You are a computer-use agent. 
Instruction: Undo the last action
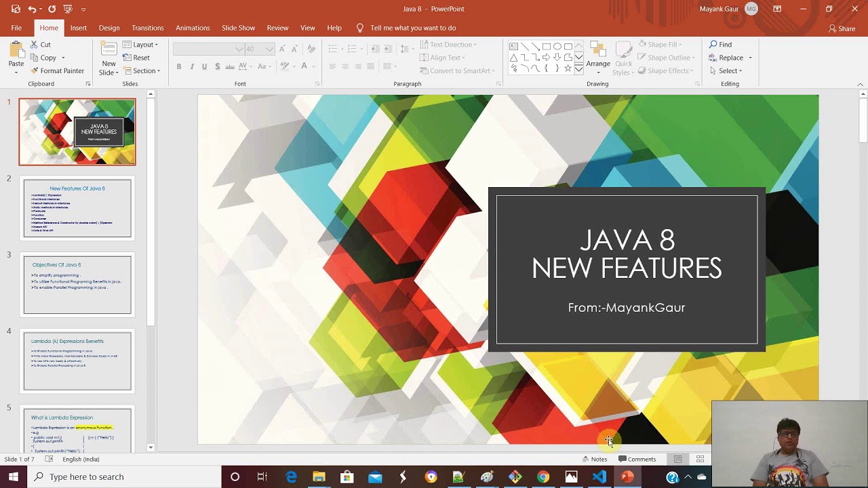[x=32, y=9]
